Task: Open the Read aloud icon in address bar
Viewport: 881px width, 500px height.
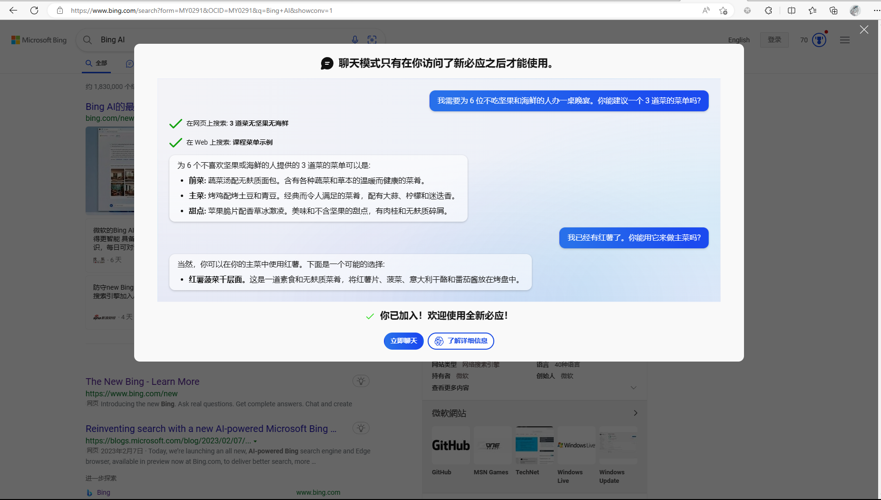Action: (706, 10)
